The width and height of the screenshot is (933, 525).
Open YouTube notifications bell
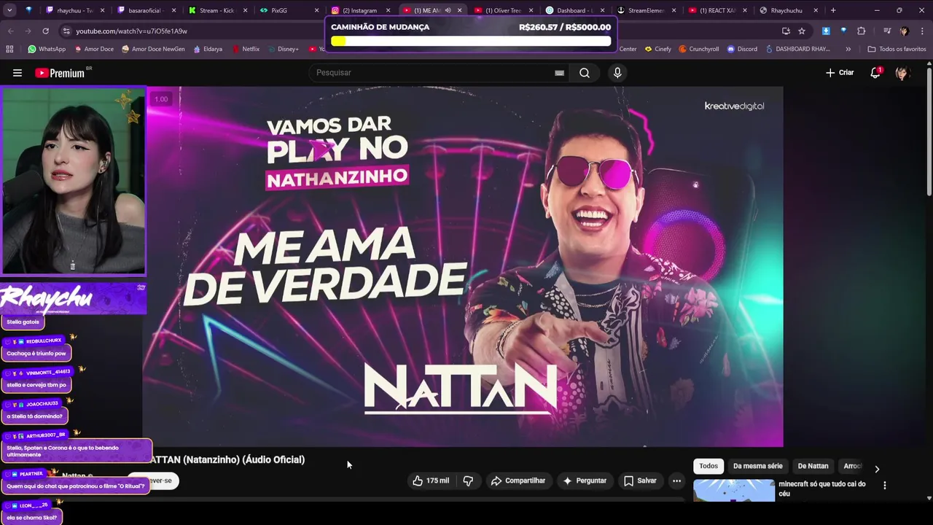click(875, 73)
